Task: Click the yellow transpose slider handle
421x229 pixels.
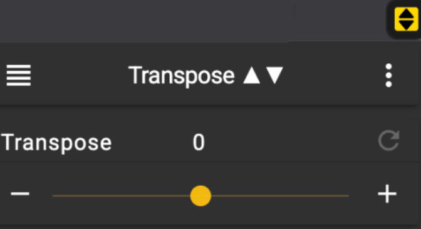Action: 200,196
